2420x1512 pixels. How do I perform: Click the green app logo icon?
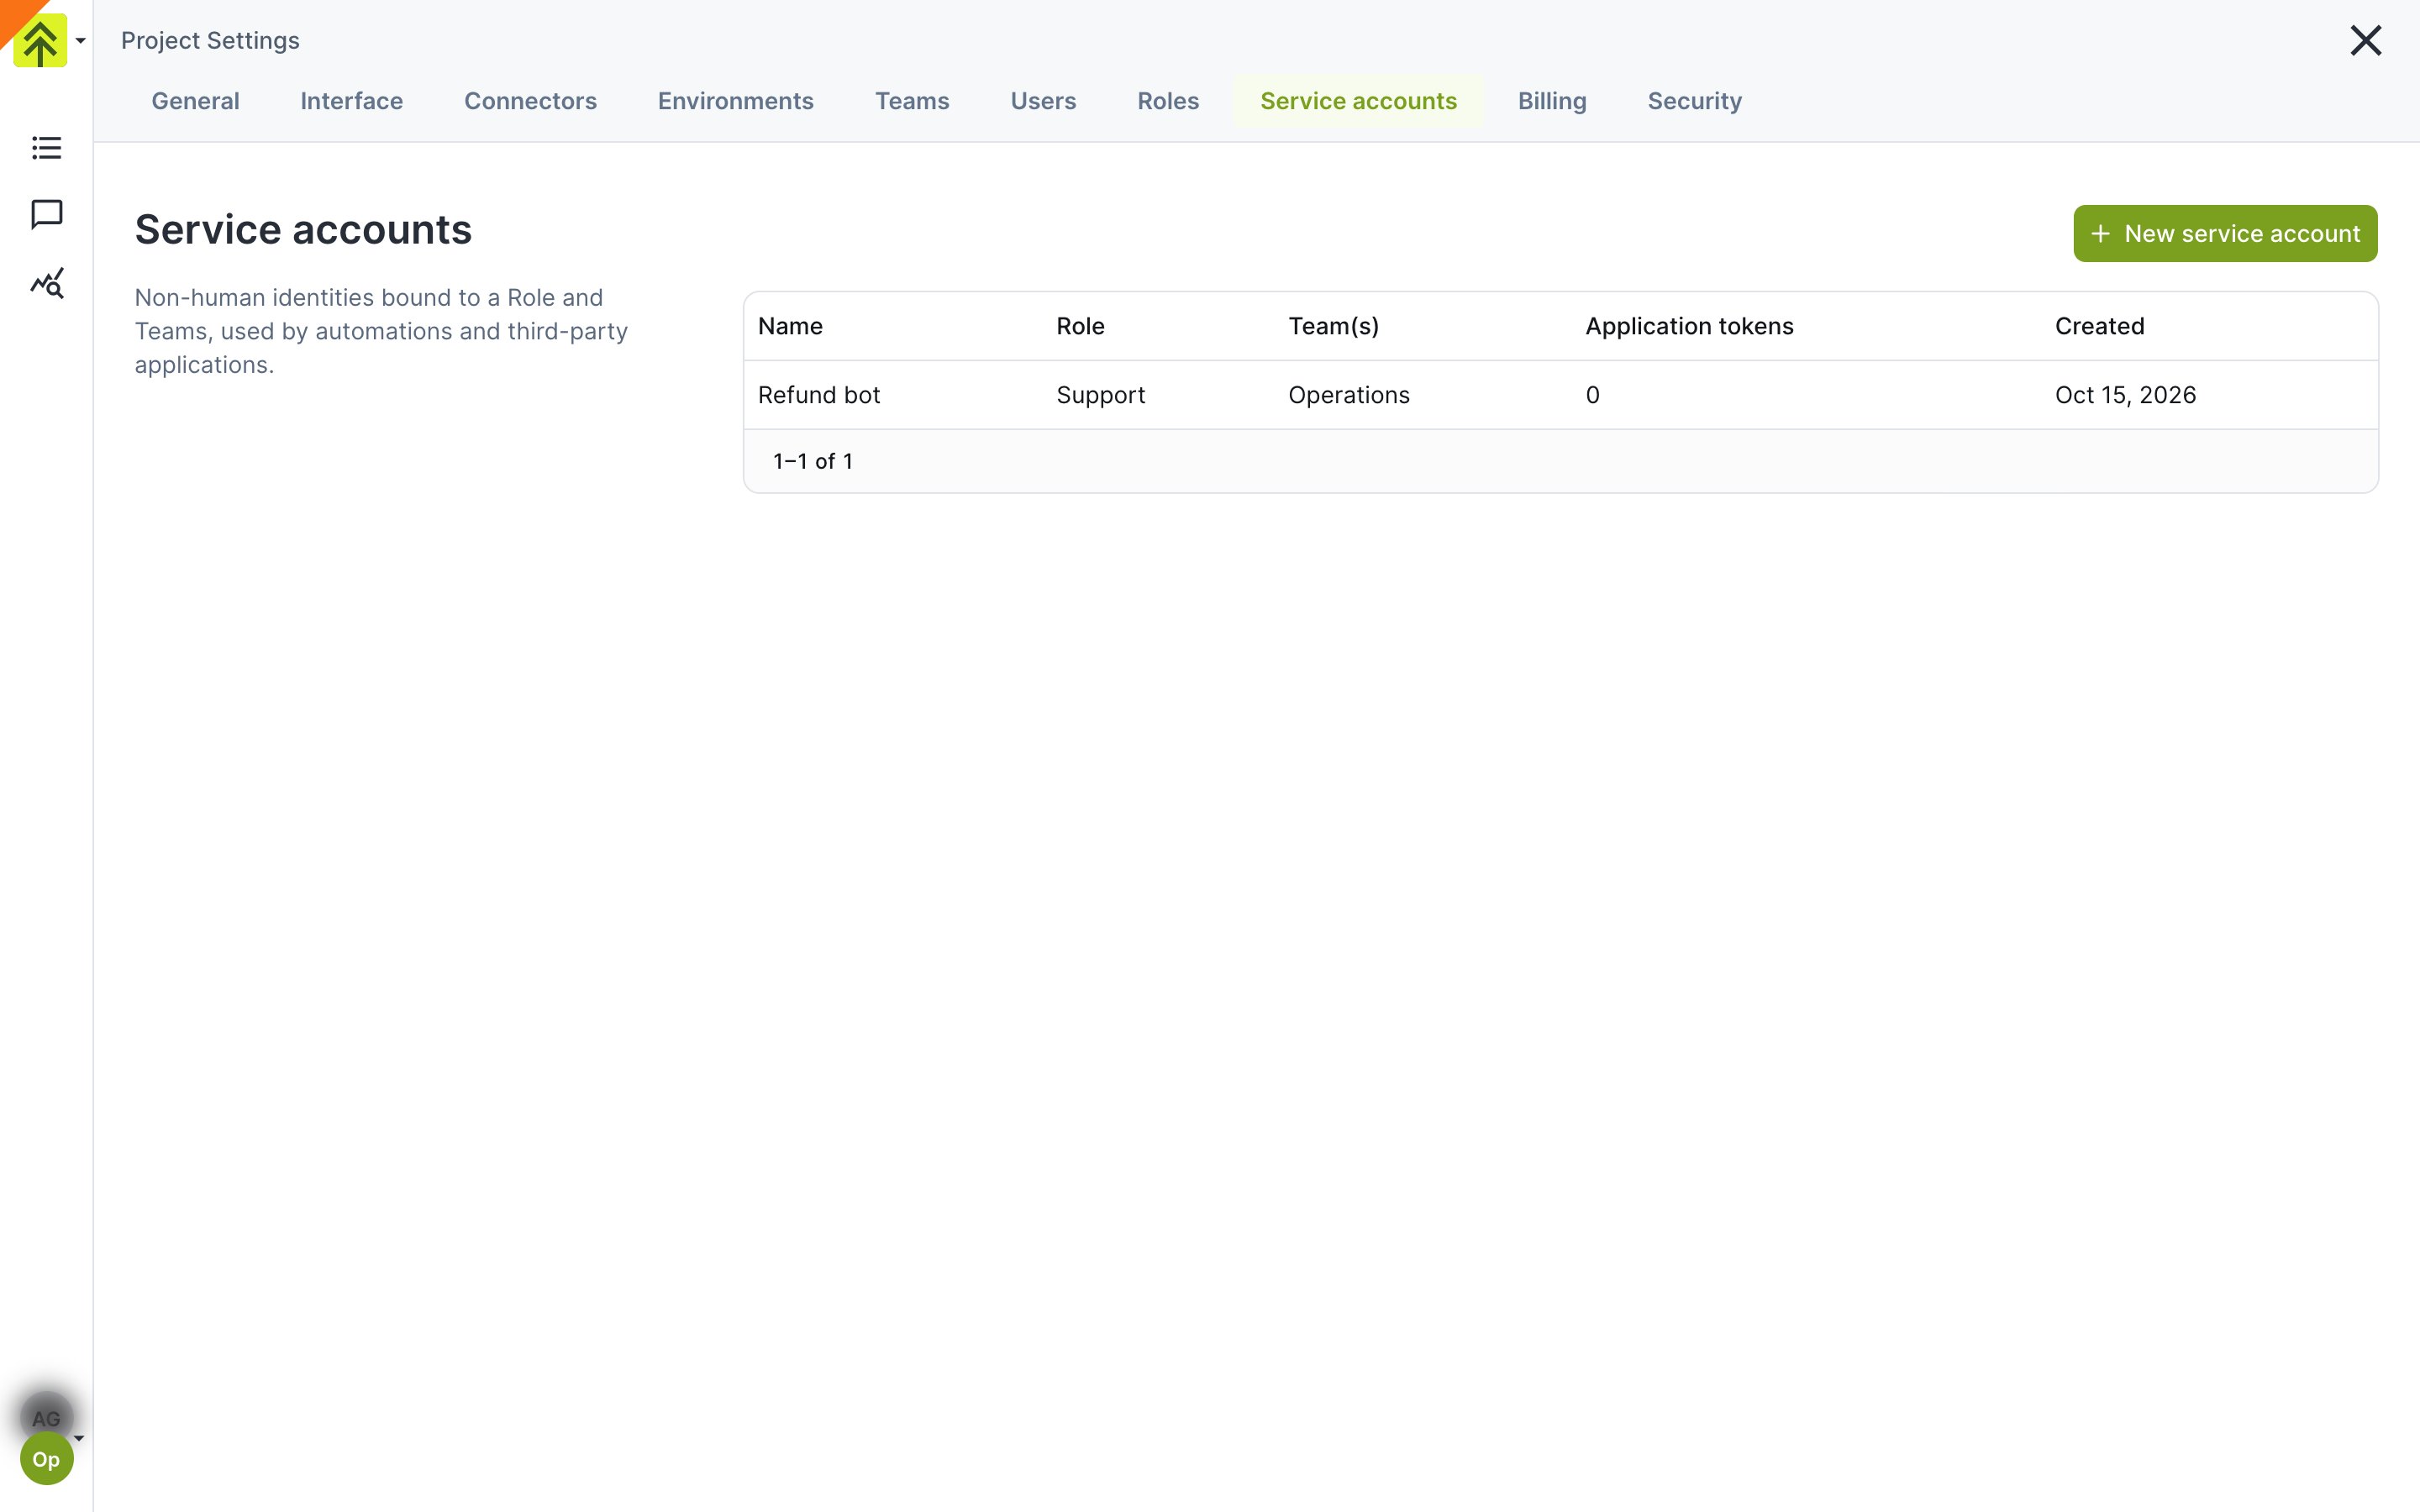tap(40, 41)
